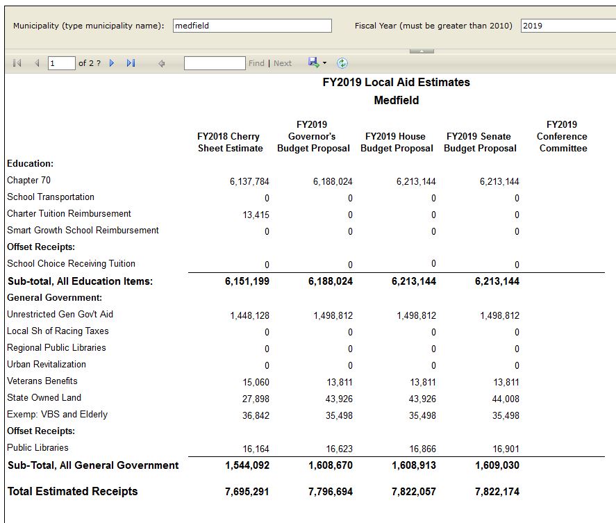Navigate back to parent report
The width and height of the screenshot is (616, 523).
[161, 63]
